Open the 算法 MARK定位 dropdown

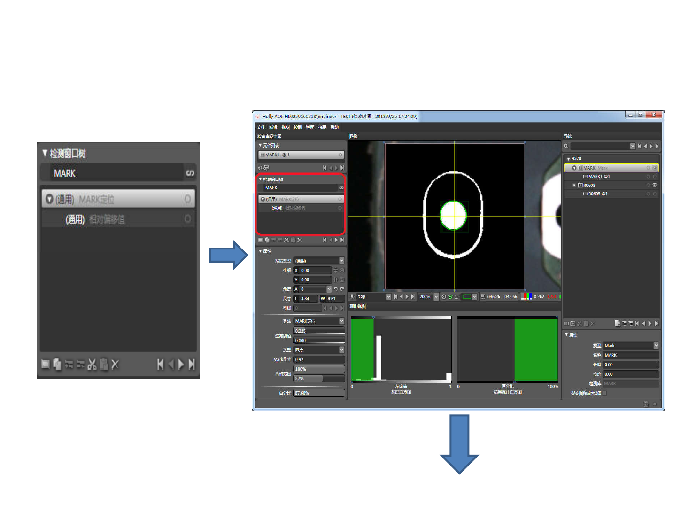tap(341, 321)
